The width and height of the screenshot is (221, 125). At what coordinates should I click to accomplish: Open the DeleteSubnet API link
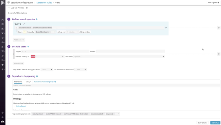coord(21,106)
